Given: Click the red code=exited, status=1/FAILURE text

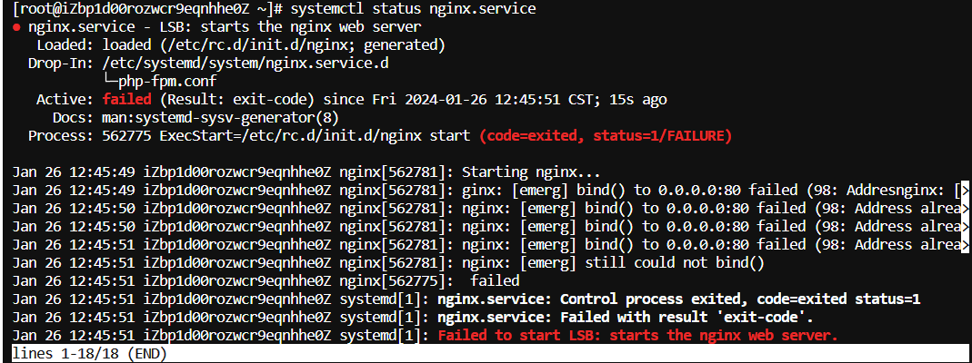Looking at the screenshot, I should pyautogui.click(x=606, y=135).
